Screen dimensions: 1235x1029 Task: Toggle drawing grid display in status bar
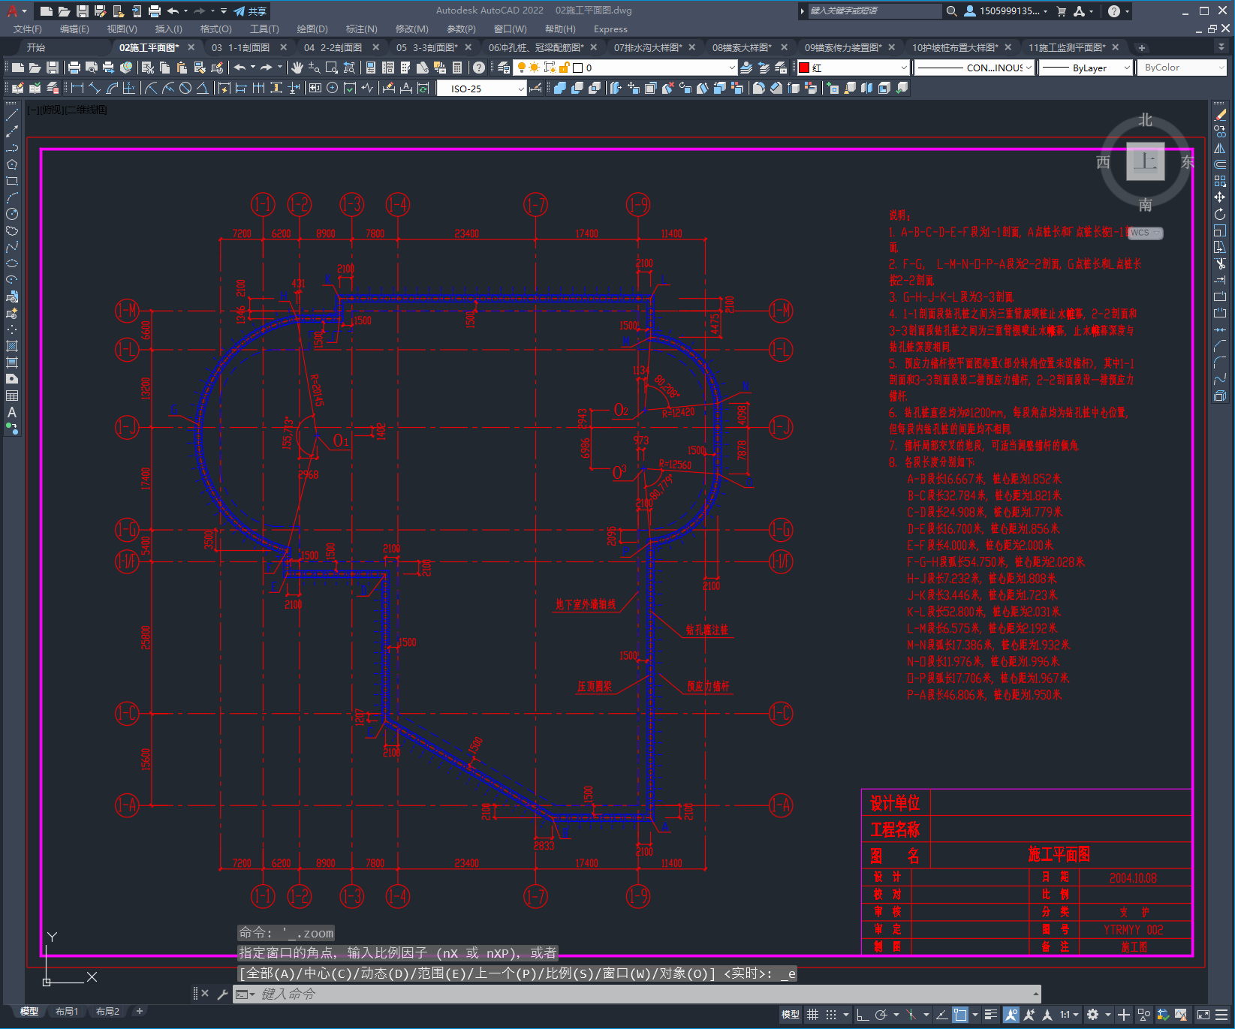[x=813, y=1015]
